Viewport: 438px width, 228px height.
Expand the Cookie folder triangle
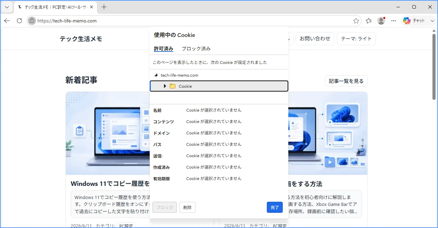(165, 86)
